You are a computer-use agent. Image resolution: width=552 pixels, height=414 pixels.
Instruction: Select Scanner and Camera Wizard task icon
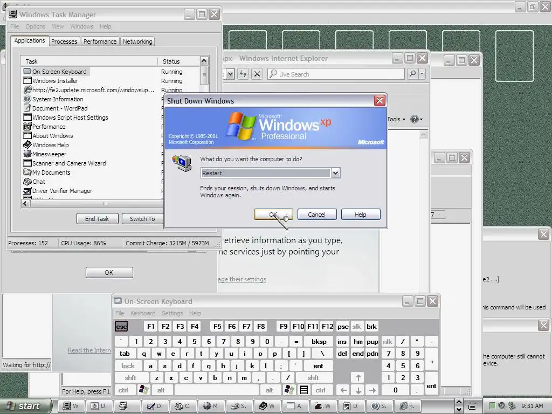27,163
